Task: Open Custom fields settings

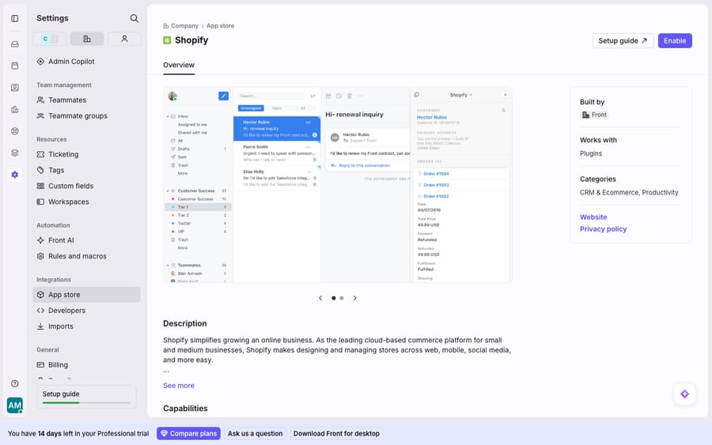Action: pos(86,186)
